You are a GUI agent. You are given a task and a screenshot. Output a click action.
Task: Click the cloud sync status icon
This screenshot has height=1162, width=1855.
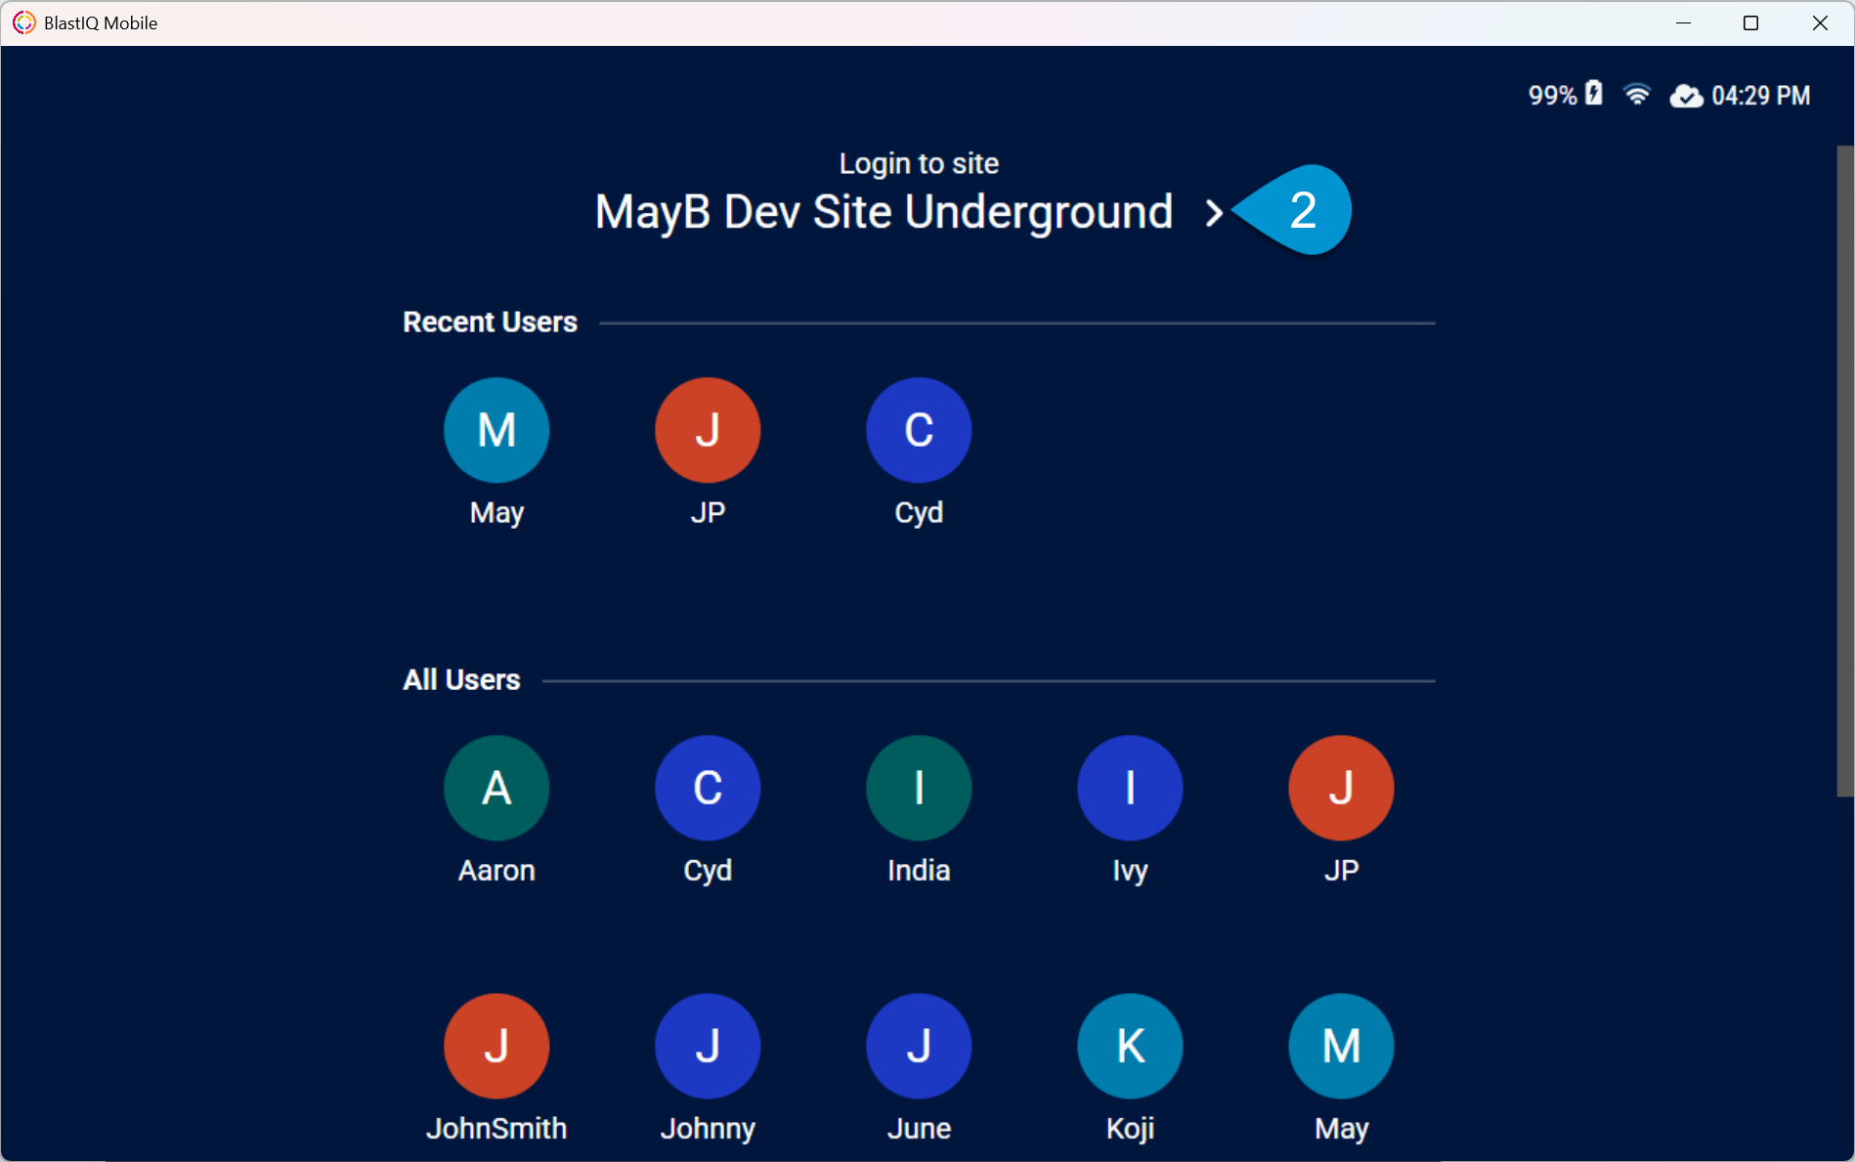click(x=1686, y=96)
